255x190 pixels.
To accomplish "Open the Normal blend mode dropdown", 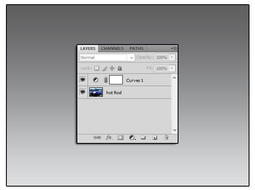I will (x=107, y=57).
